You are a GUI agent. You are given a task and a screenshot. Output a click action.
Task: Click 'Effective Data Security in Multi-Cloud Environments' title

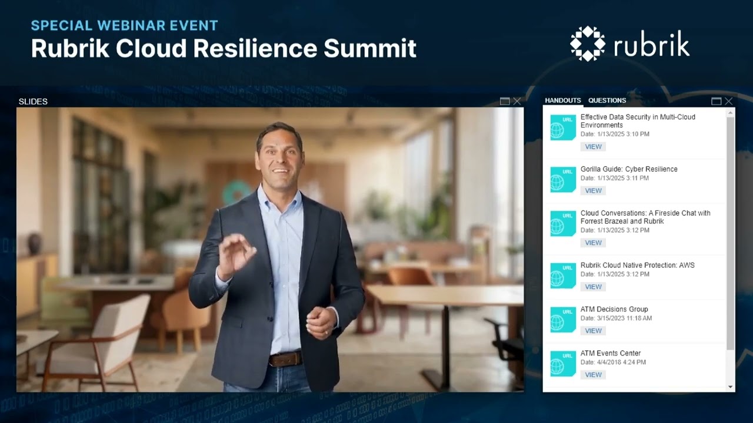(x=638, y=121)
